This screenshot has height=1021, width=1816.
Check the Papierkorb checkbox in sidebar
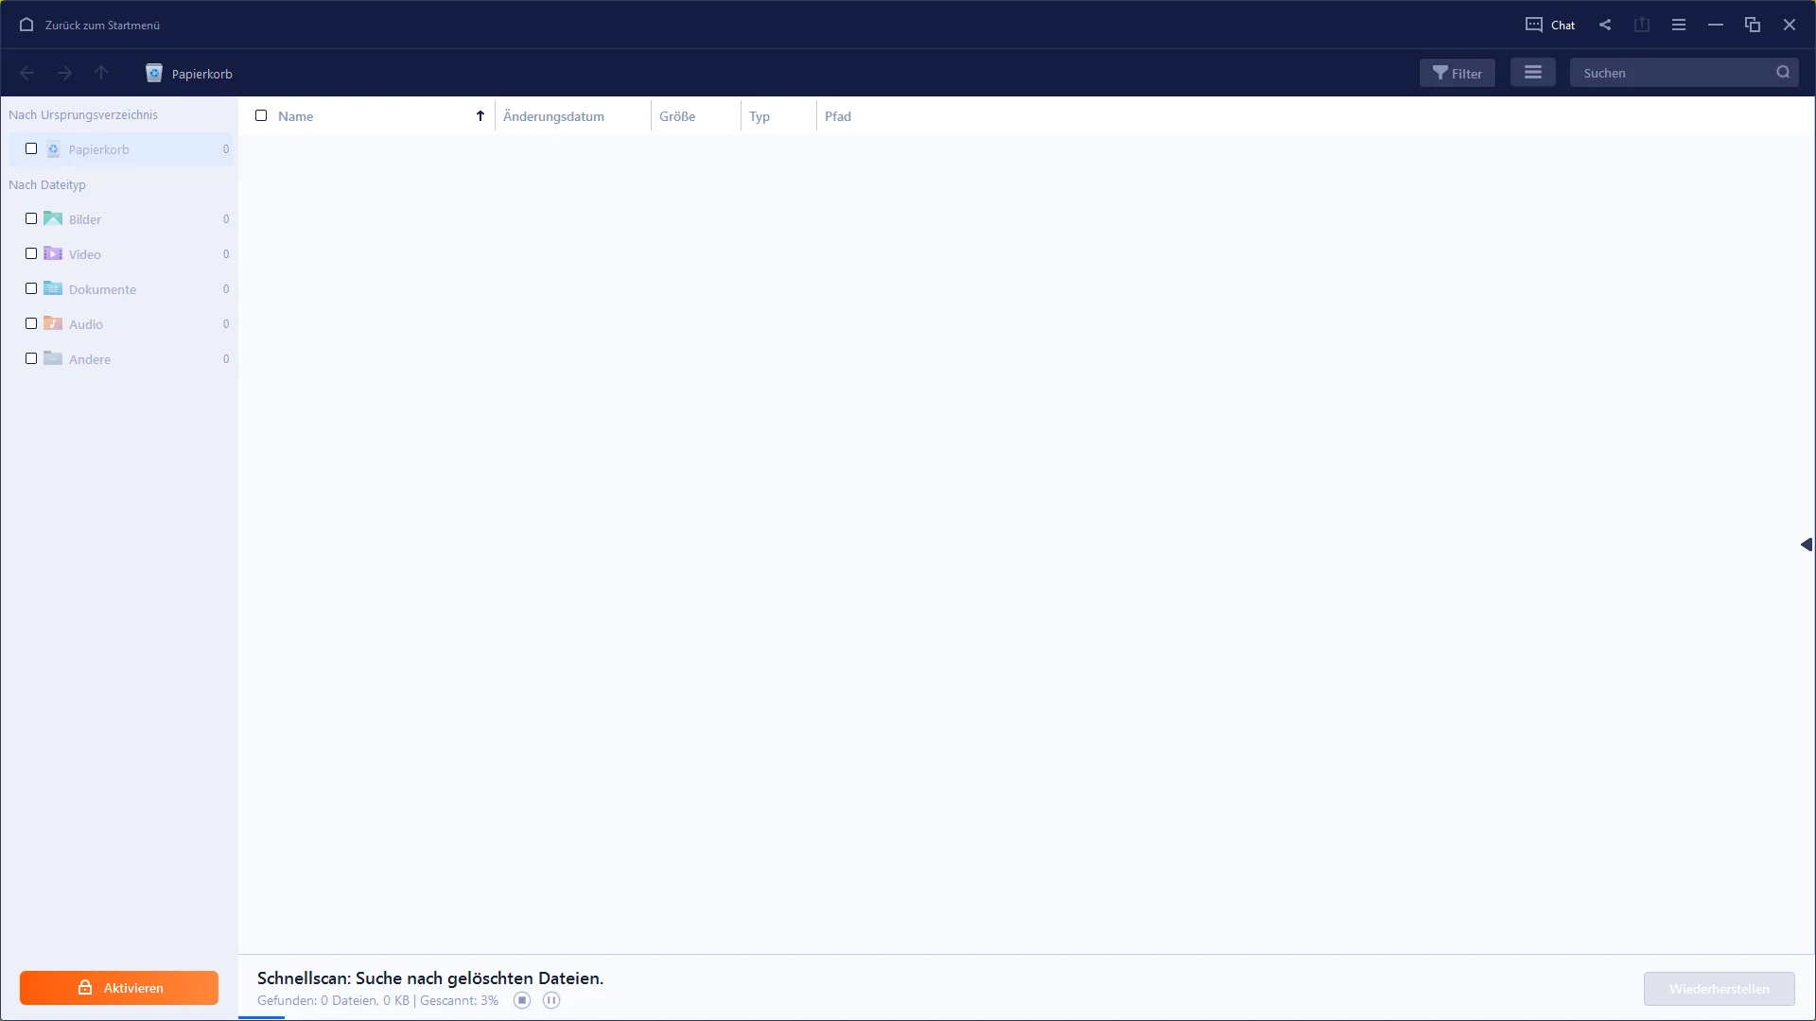pos(31,148)
